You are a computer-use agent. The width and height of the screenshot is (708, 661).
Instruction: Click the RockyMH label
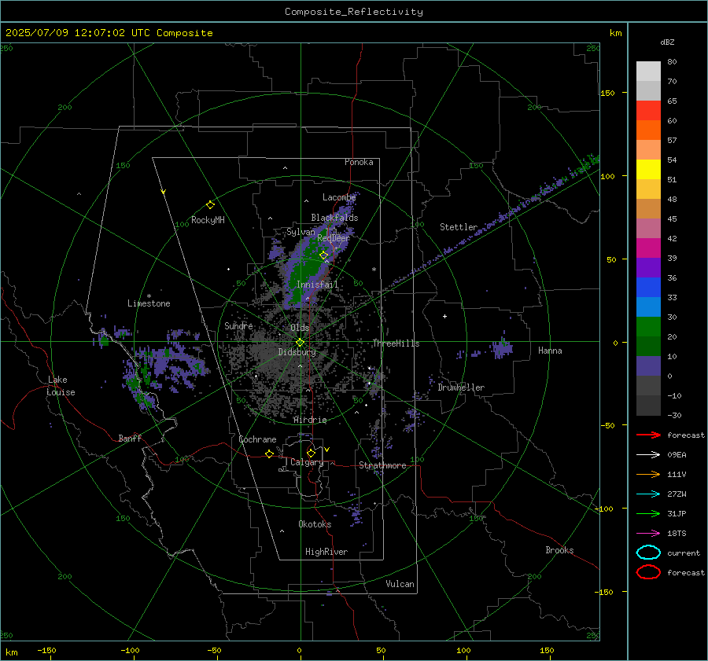[208, 220]
